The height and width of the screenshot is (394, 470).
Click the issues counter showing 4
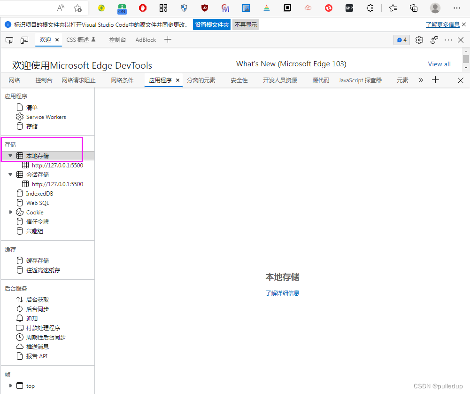[401, 40]
